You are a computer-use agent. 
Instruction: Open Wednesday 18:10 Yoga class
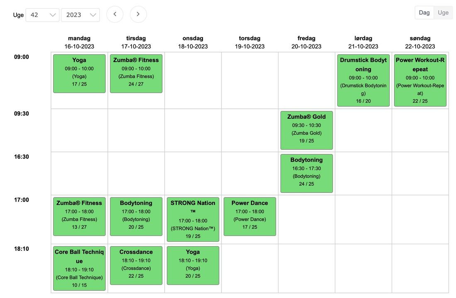click(x=193, y=265)
